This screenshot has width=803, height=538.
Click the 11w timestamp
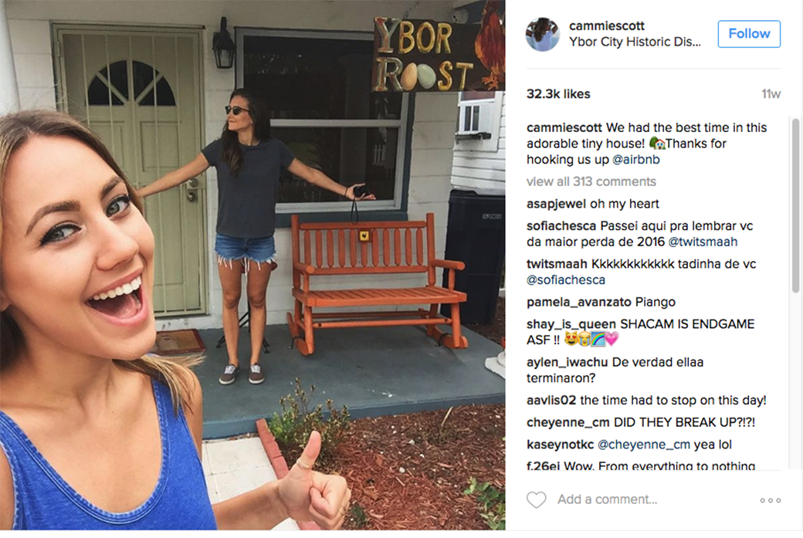point(771,94)
